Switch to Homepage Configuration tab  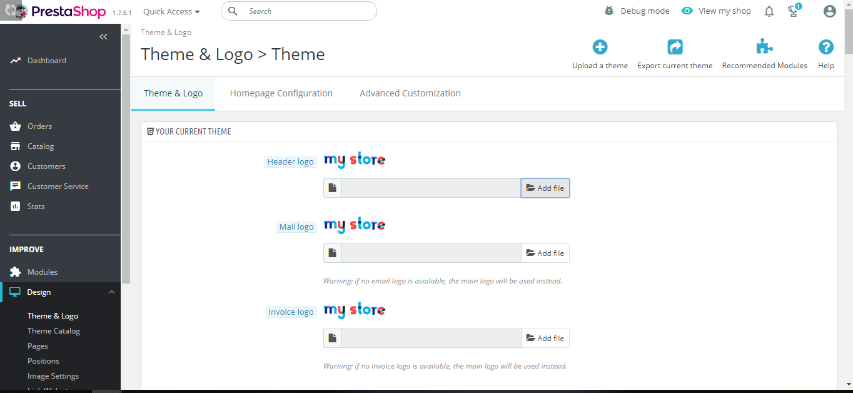(281, 93)
